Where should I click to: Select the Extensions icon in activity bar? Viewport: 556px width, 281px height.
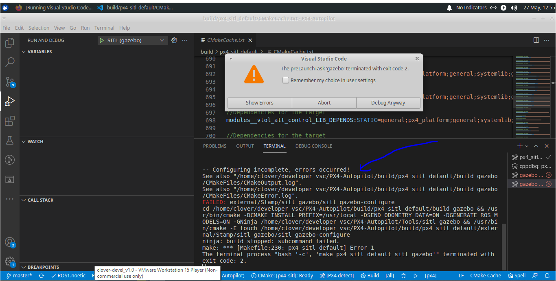[9, 120]
